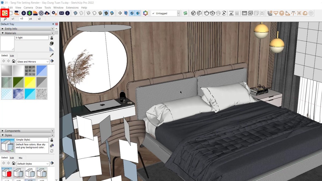Click the envelope mail toolbar icon

pyautogui.click(x=62, y=13)
